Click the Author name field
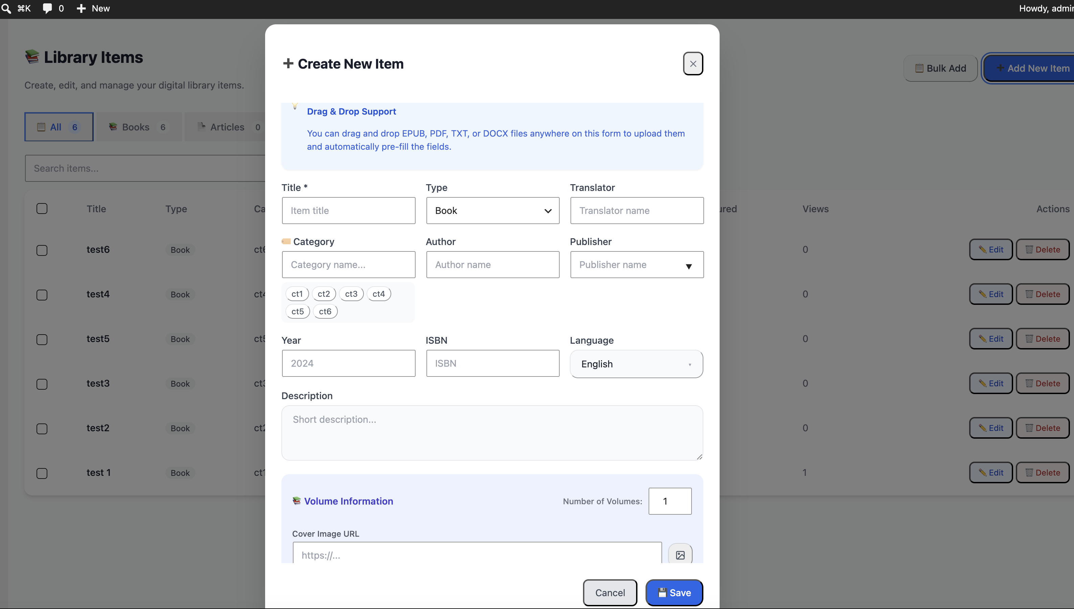Viewport: 1074px width, 609px height. pos(492,264)
